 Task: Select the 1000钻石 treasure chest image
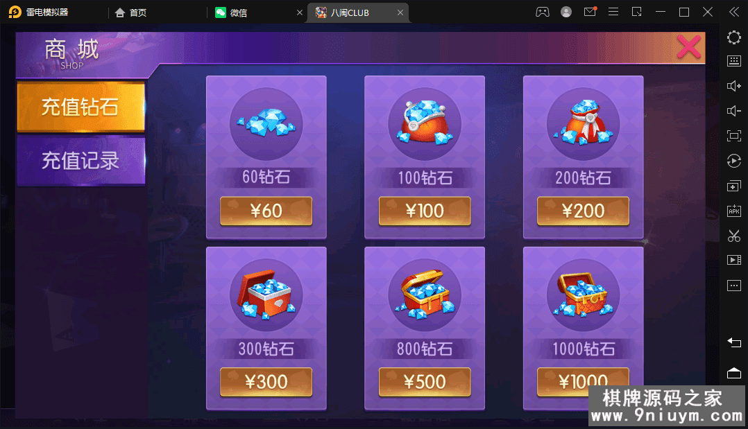[x=583, y=295]
